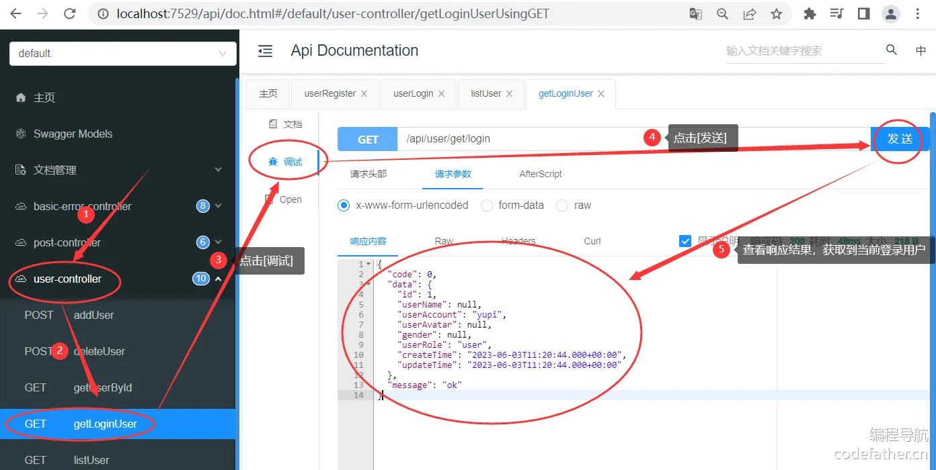Open Swagger Models in sidebar
This screenshot has height=470, width=936.
tap(118, 134)
